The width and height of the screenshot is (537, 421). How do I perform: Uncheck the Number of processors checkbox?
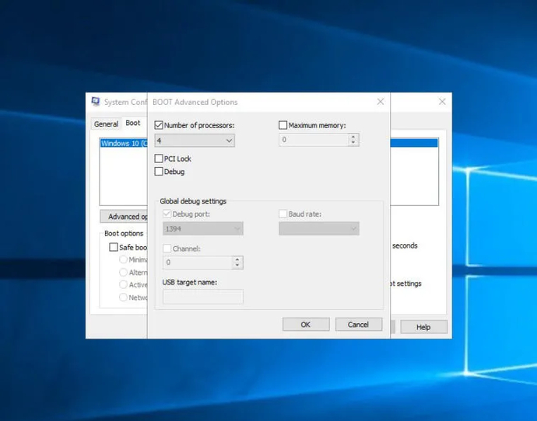159,125
